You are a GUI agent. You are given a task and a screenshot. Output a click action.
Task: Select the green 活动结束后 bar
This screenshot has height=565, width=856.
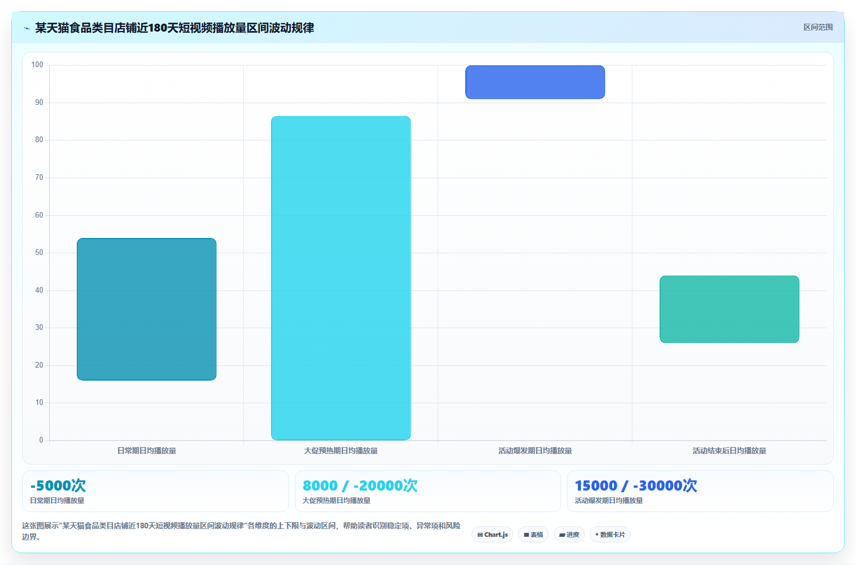[730, 309]
